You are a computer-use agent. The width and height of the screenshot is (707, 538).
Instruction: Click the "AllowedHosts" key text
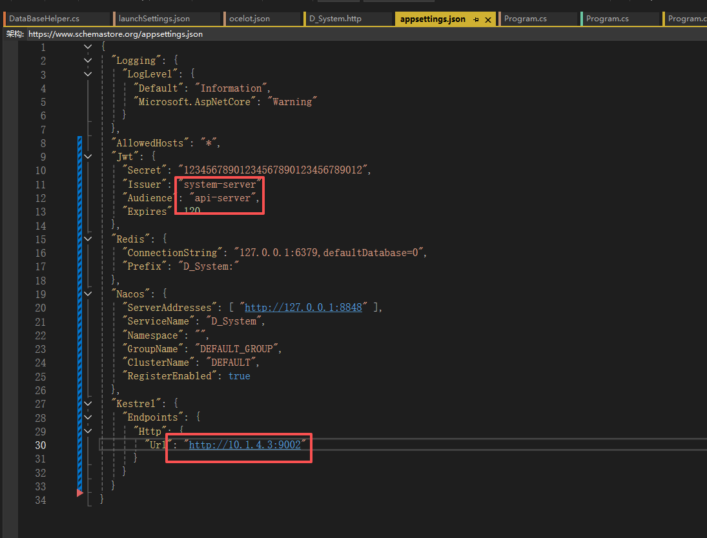150,143
